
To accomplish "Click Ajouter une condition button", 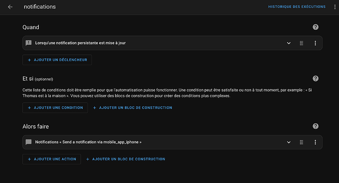I will [x=55, y=108].
